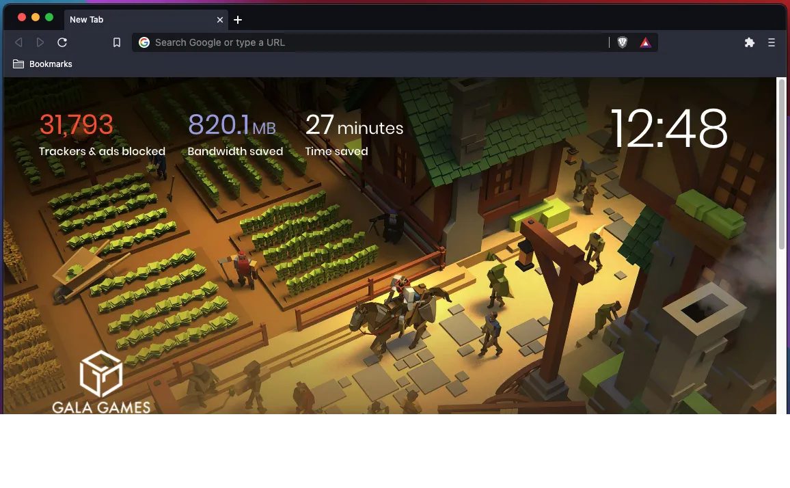Open Brave Shields lion icon

point(622,42)
